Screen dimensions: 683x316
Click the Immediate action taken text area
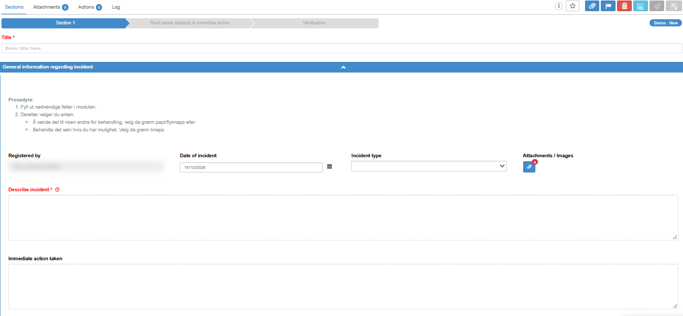[343, 287]
